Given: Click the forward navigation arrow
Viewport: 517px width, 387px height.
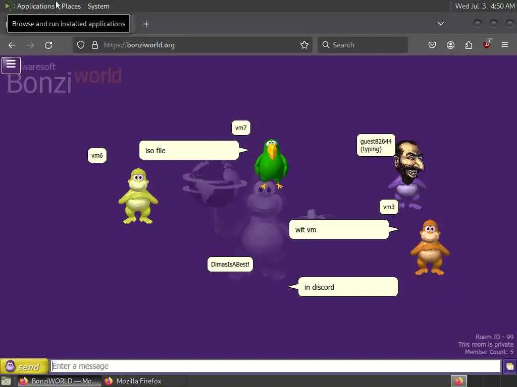Looking at the screenshot, I should click(30, 45).
